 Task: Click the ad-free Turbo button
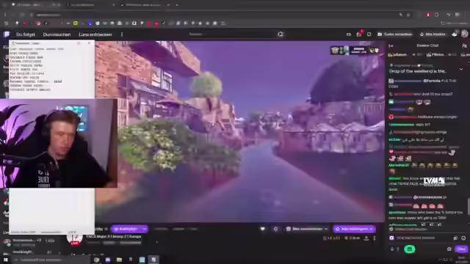pos(395,34)
